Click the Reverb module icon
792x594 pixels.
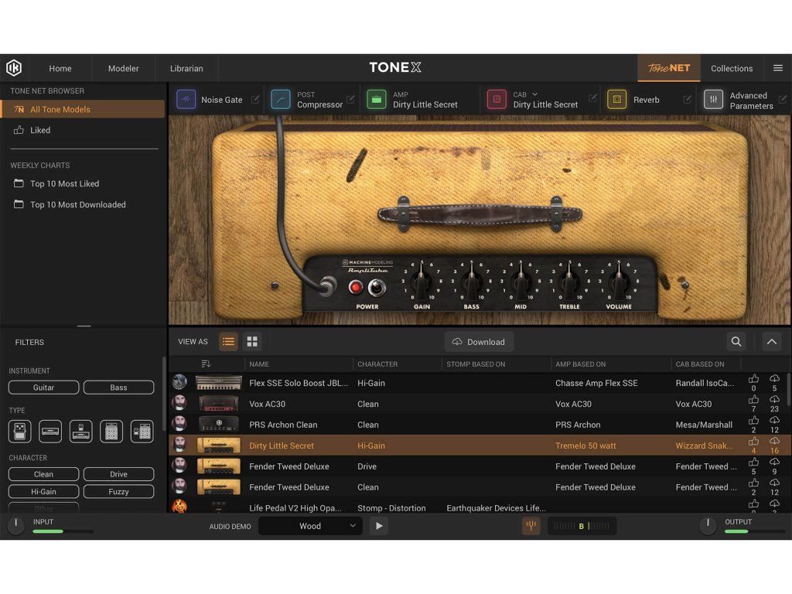coord(616,100)
